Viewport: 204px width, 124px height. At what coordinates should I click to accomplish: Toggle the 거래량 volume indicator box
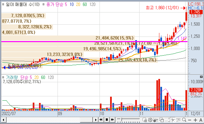[3, 77]
